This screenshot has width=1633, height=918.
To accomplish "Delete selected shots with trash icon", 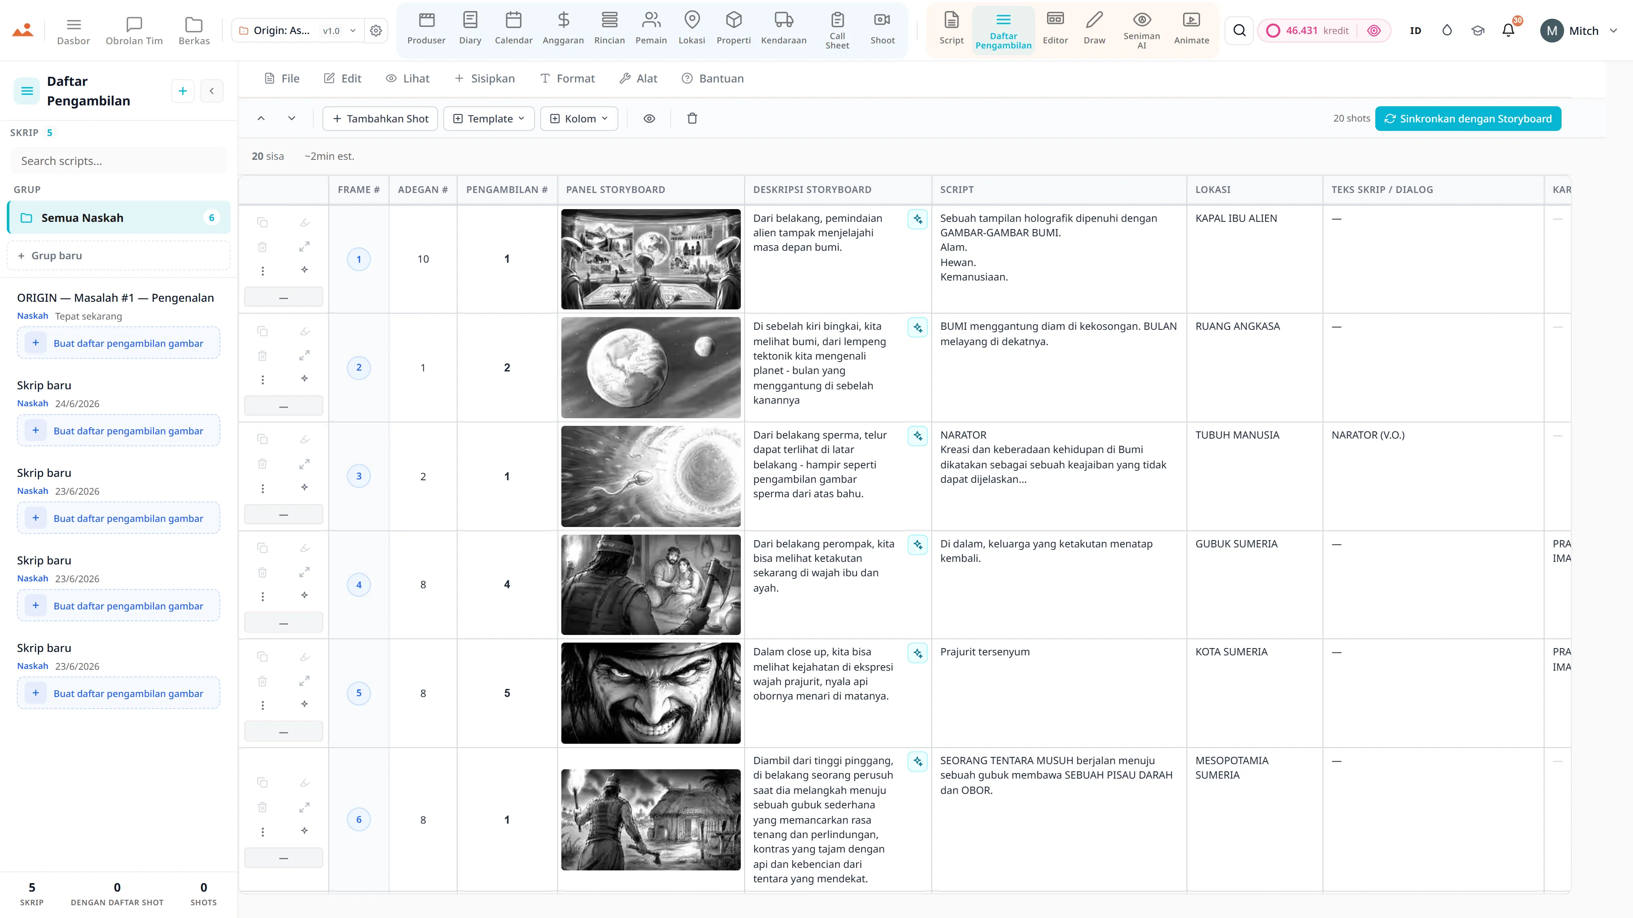I will (x=692, y=119).
